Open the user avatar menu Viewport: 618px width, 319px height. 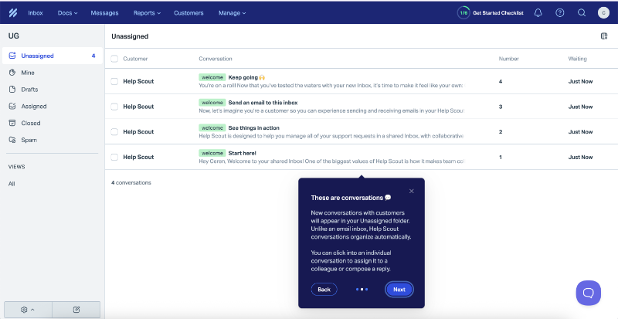(603, 12)
